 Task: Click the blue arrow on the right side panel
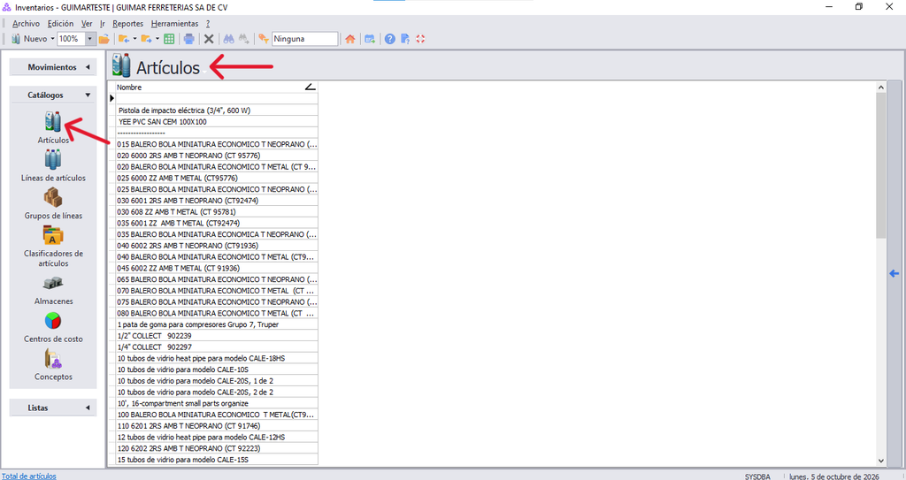[894, 273]
